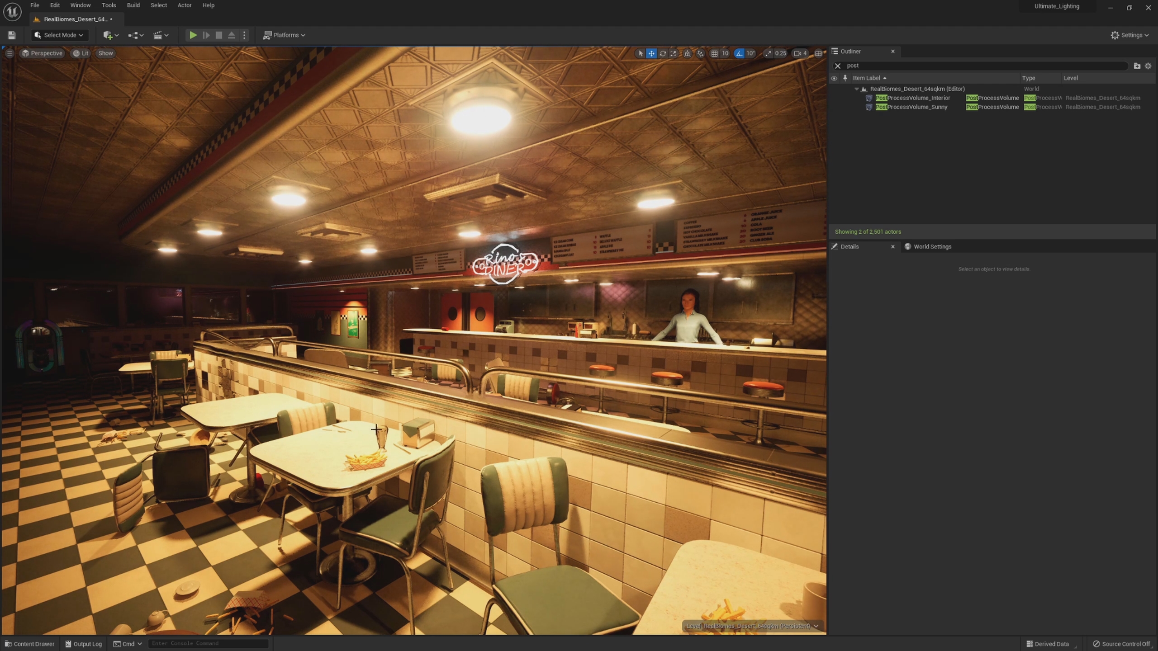Viewport: 1158px width, 651px height.
Task: Select the scale transform gizmo
Action: [x=674, y=53]
